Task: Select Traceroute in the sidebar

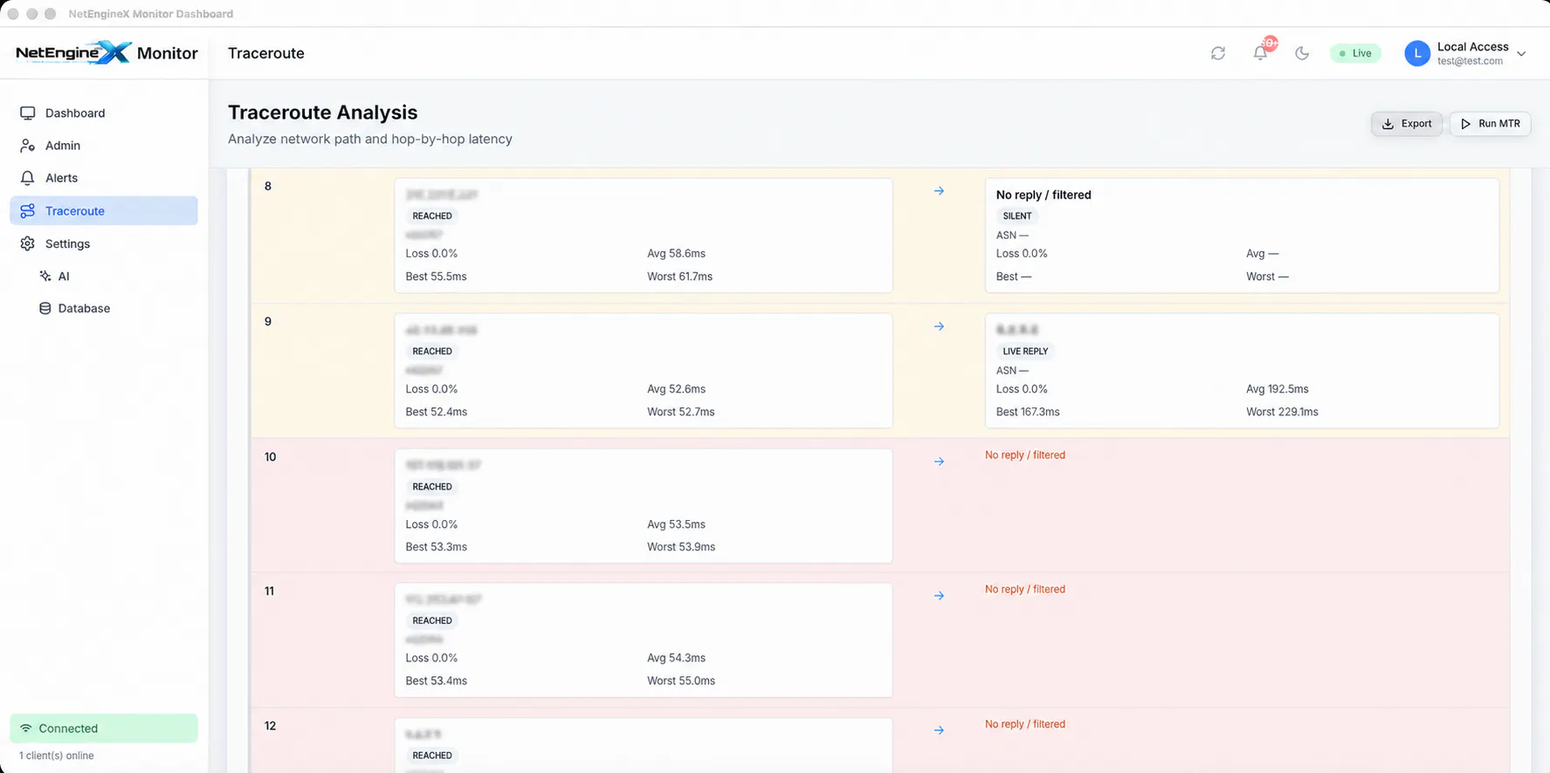Action: click(x=104, y=211)
